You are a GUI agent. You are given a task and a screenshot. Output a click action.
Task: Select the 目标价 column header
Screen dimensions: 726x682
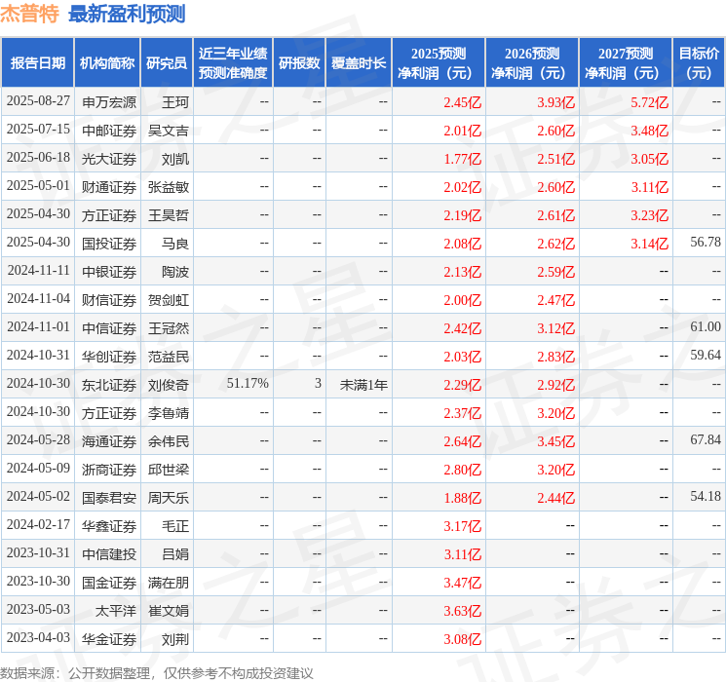698,63
